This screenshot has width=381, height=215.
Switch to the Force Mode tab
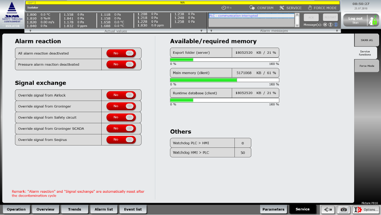(x=366, y=66)
